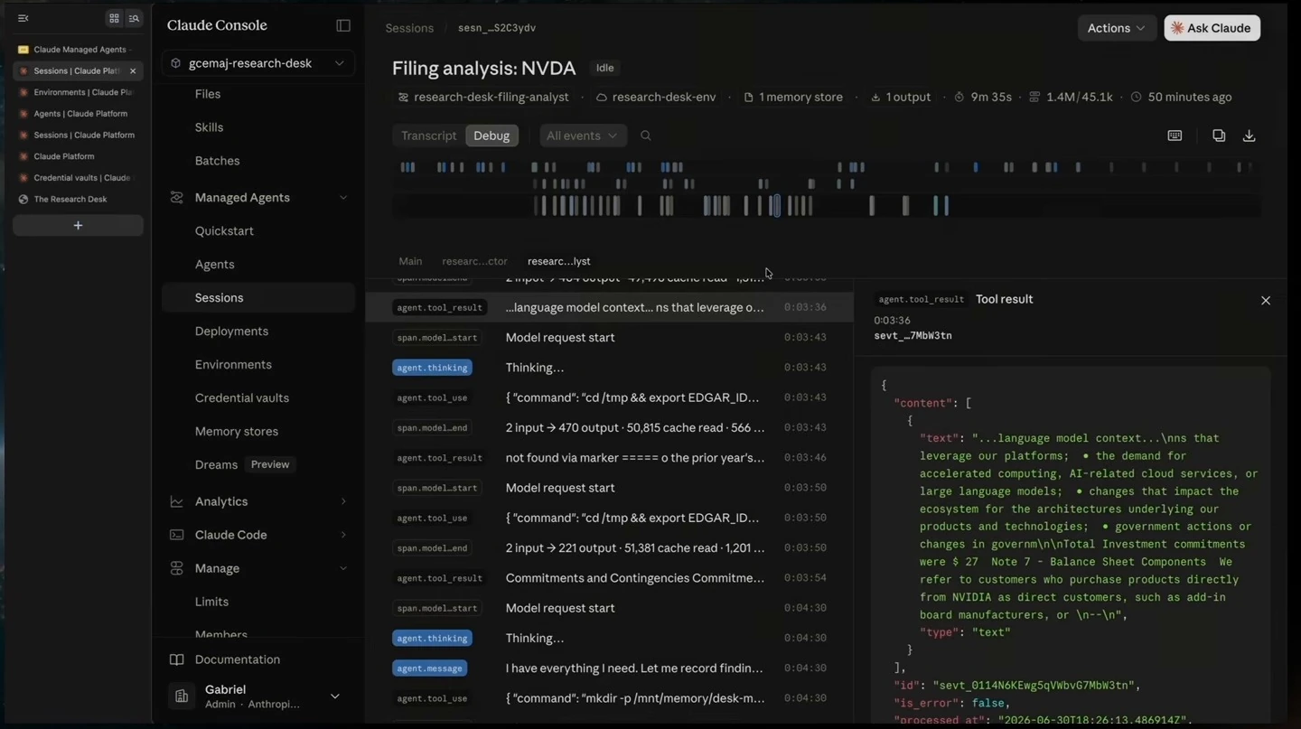
Task: Close the Tool result detail panel
Action: tap(1266, 300)
